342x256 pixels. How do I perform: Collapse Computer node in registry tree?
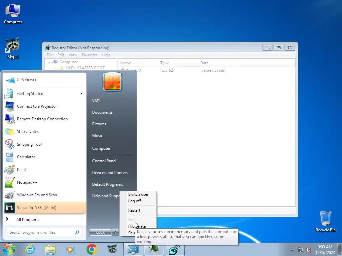[x=49, y=62]
